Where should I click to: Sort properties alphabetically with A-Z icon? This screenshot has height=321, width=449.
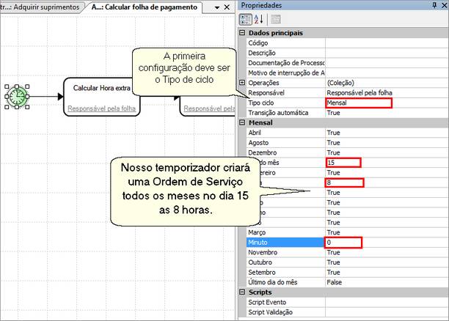(258, 20)
